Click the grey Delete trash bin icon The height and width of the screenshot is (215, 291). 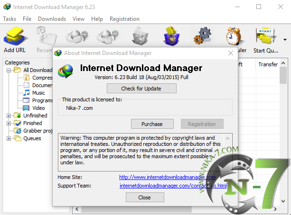140,36
